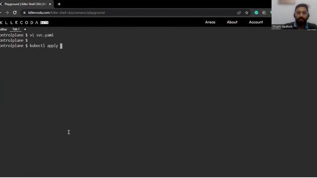Close the Playground Killer Shell CKA tab
317x178 pixels.
click(x=50, y=4)
